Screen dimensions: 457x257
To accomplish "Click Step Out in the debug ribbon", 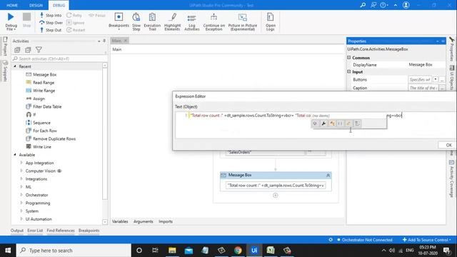I will [x=51, y=30].
